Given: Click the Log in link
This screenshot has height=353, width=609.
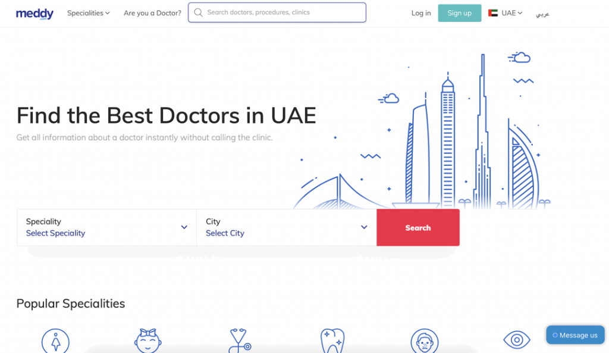Looking at the screenshot, I should tap(421, 13).
